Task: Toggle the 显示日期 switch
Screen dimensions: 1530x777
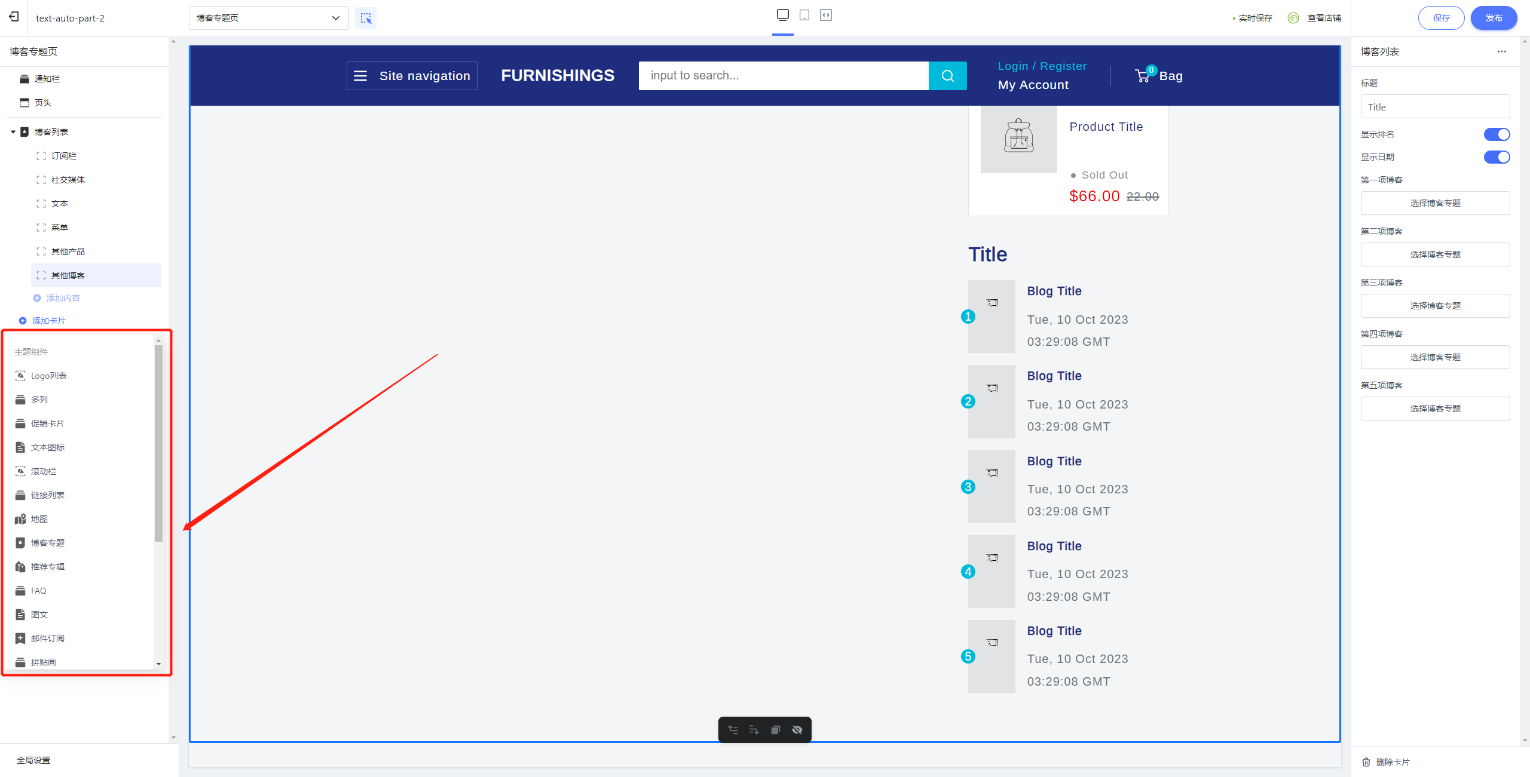Action: pos(1496,157)
